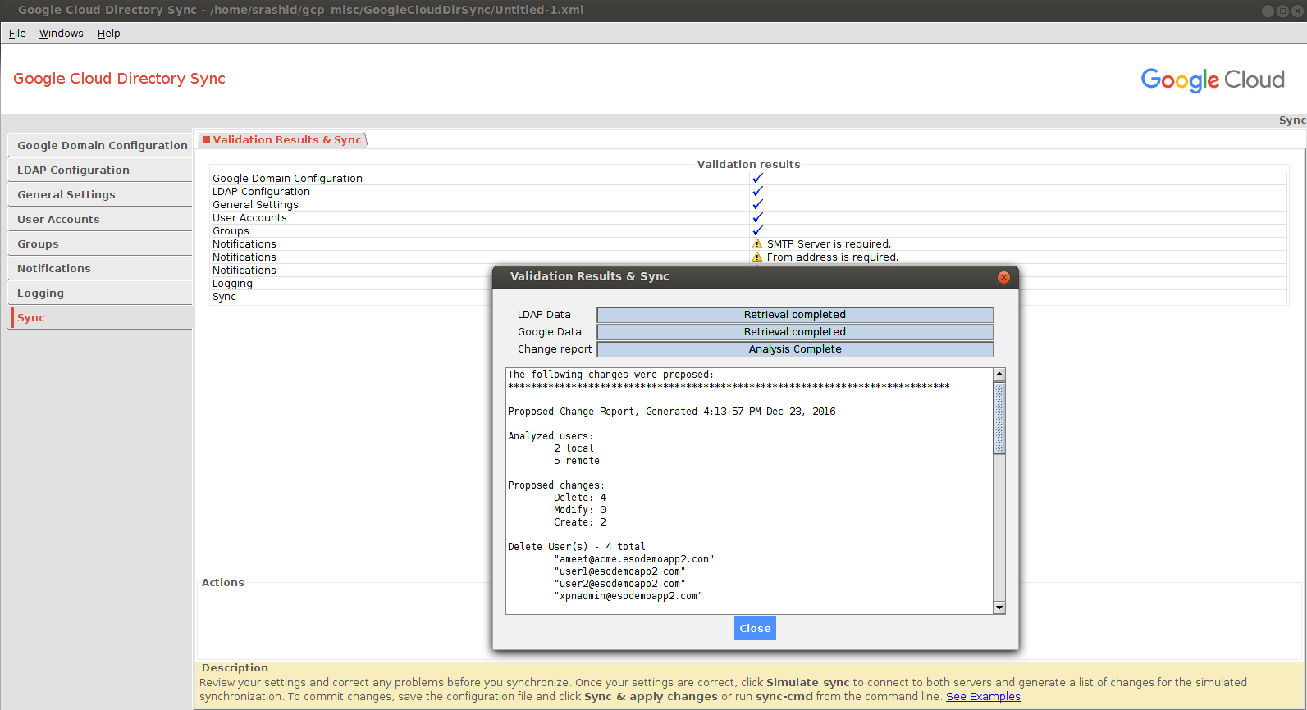
Task: Follow the See Examples link
Action: [983, 697]
